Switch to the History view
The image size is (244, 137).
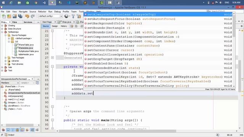point(64,26)
